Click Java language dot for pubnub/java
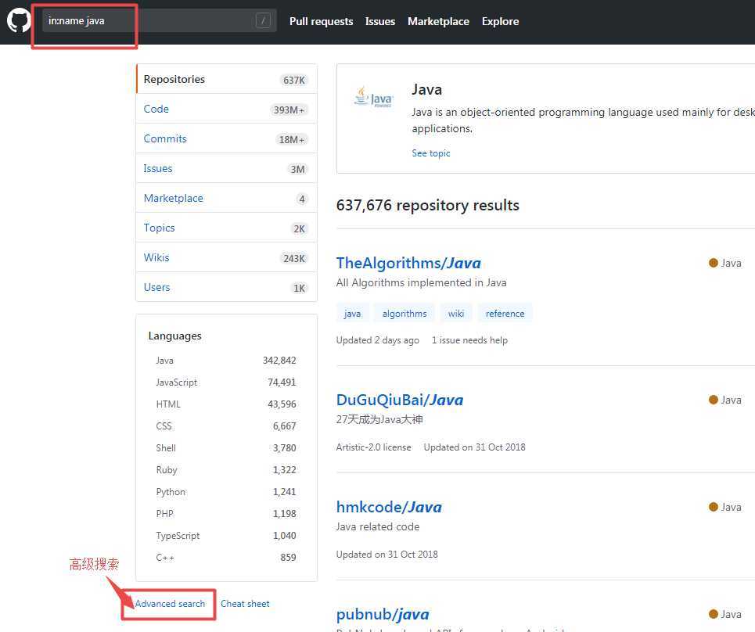 (x=714, y=614)
